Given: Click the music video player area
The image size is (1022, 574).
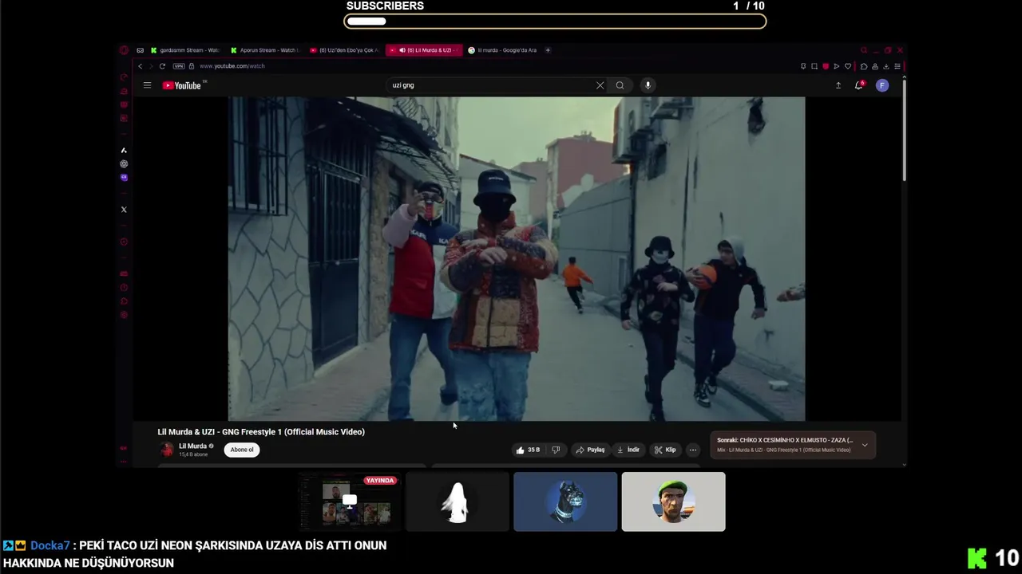Looking at the screenshot, I should 517,259.
